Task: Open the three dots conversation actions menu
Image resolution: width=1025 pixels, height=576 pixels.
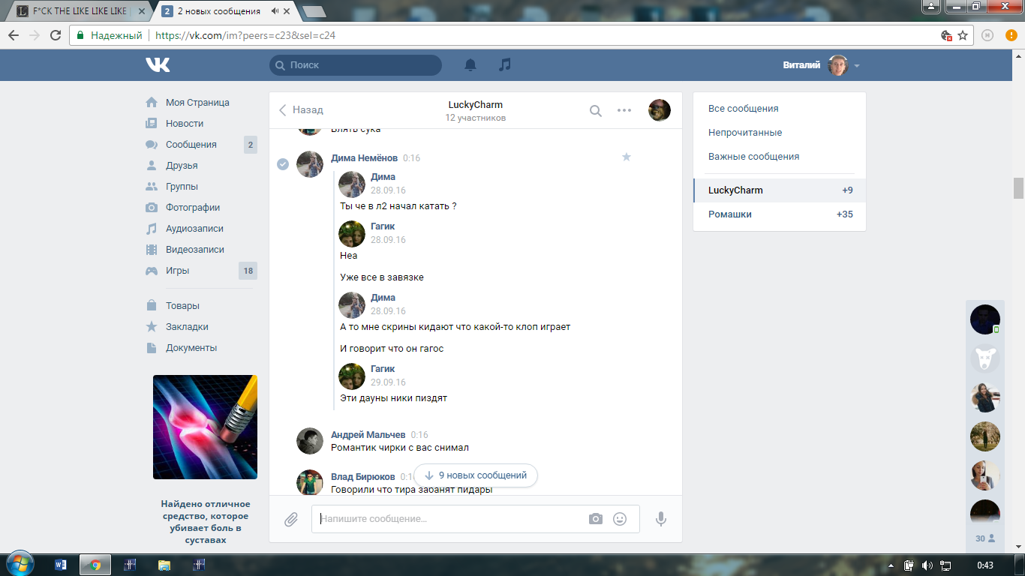Action: point(624,110)
